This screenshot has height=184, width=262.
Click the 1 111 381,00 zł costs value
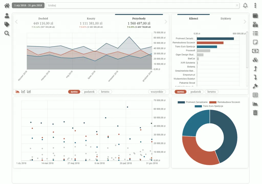[91, 23]
